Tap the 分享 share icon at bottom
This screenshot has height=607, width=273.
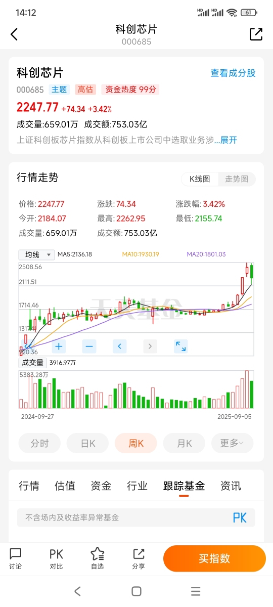[x=139, y=558]
